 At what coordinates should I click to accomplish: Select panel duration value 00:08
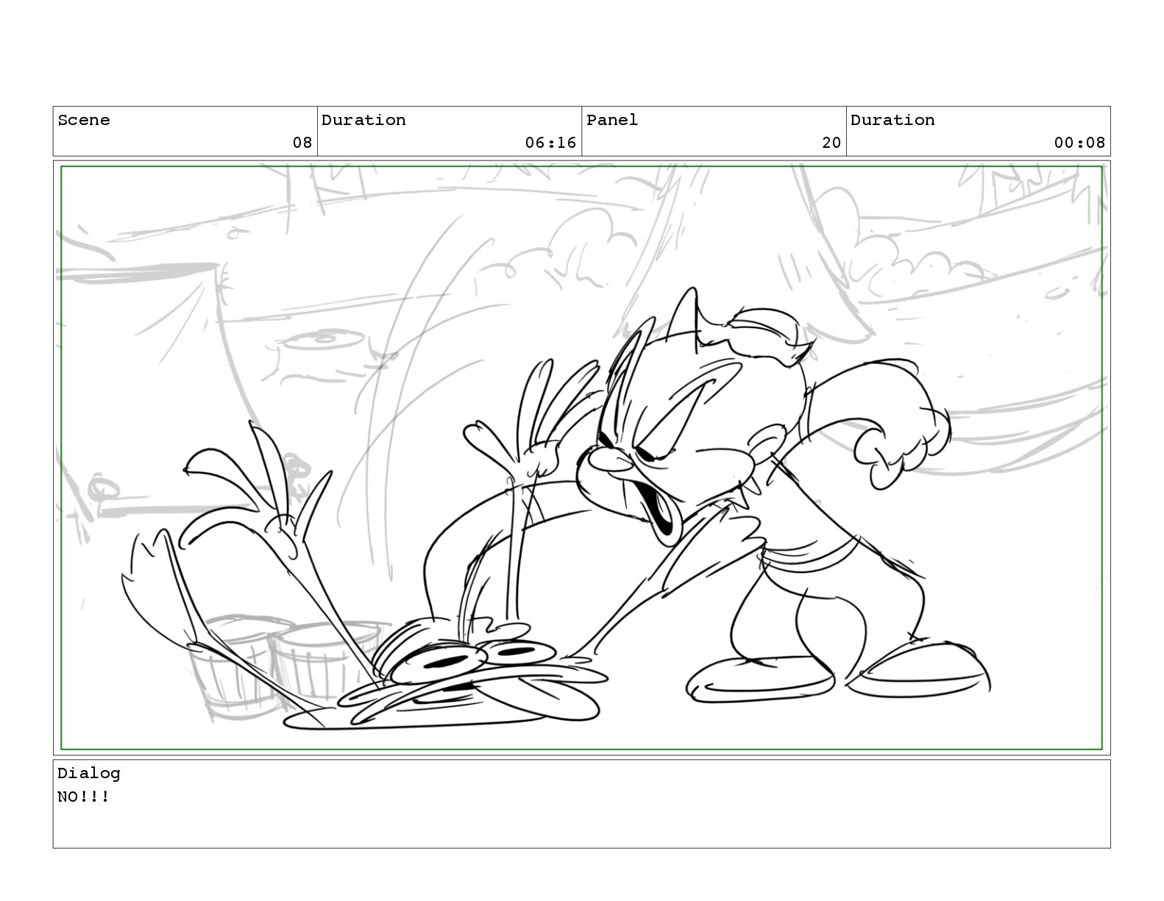coord(1079,143)
